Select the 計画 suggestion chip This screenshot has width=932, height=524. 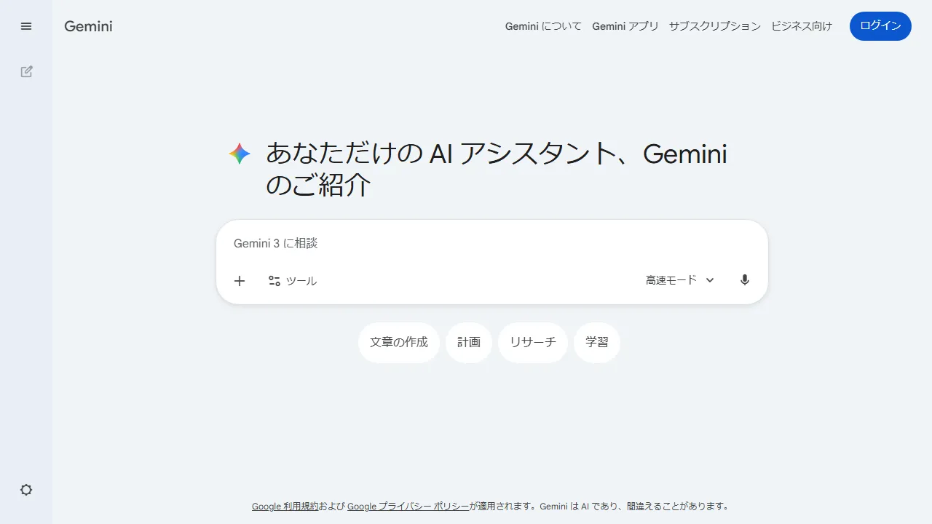point(468,342)
